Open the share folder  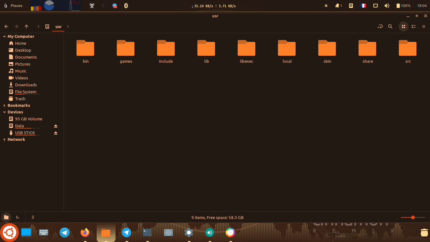pyautogui.click(x=368, y=51)
